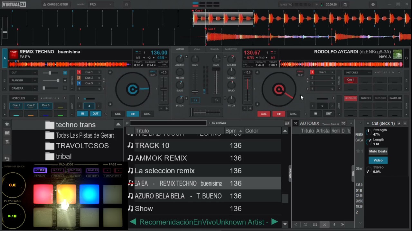Viewport: 412px width, 231px height.
Task: Click the left deck SINC. button
Action: tap(147, 114)
